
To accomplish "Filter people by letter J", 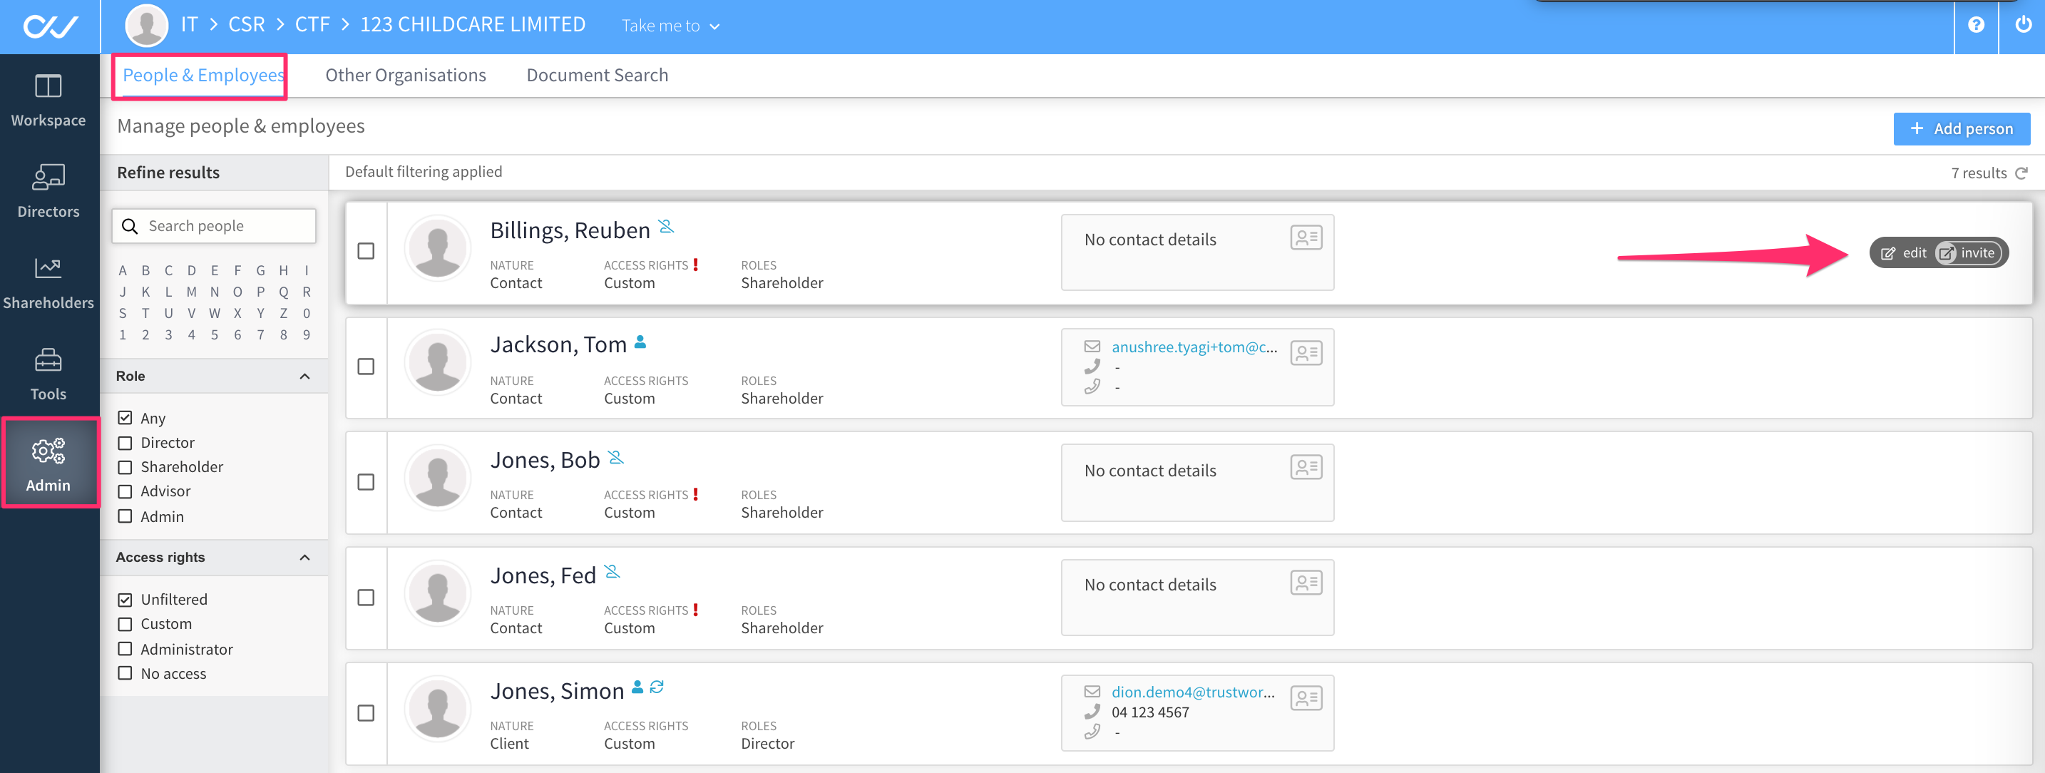I will [x=122, y=292].
